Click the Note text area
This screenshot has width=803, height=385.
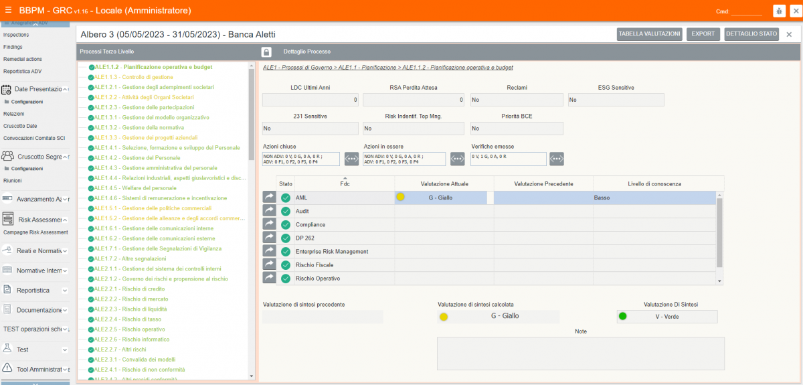[x=580, y=353]
